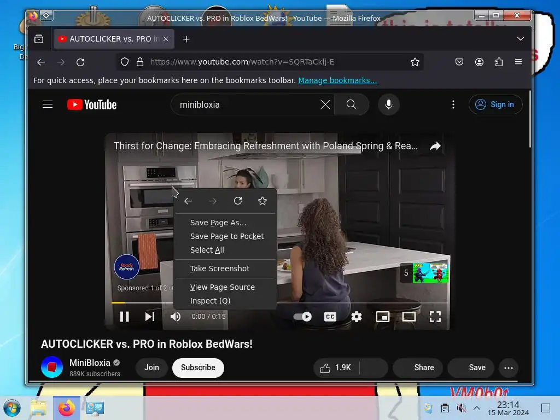Image resolution: width=560 pixels, height=420 pixels.
Task: Choose Take Screenshot in the context menu
Action: coord(225,269)
